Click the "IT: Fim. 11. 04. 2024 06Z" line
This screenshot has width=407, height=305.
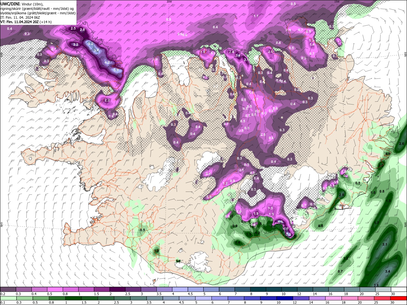point(20,18)
